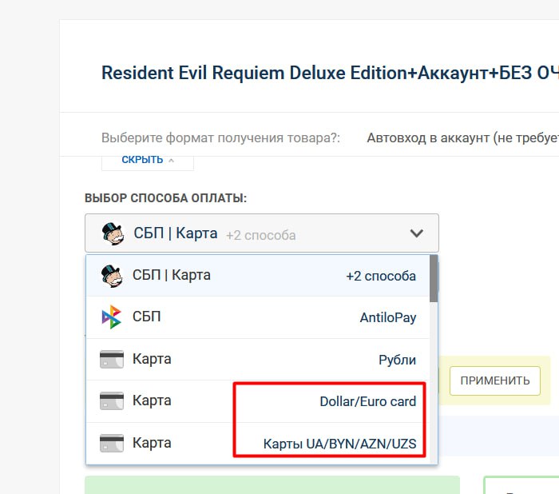Choose first option СБП | Карта +2 способа
Image resolution: width=559 pixels, height=494 pixels.
(x=257, y=276)
